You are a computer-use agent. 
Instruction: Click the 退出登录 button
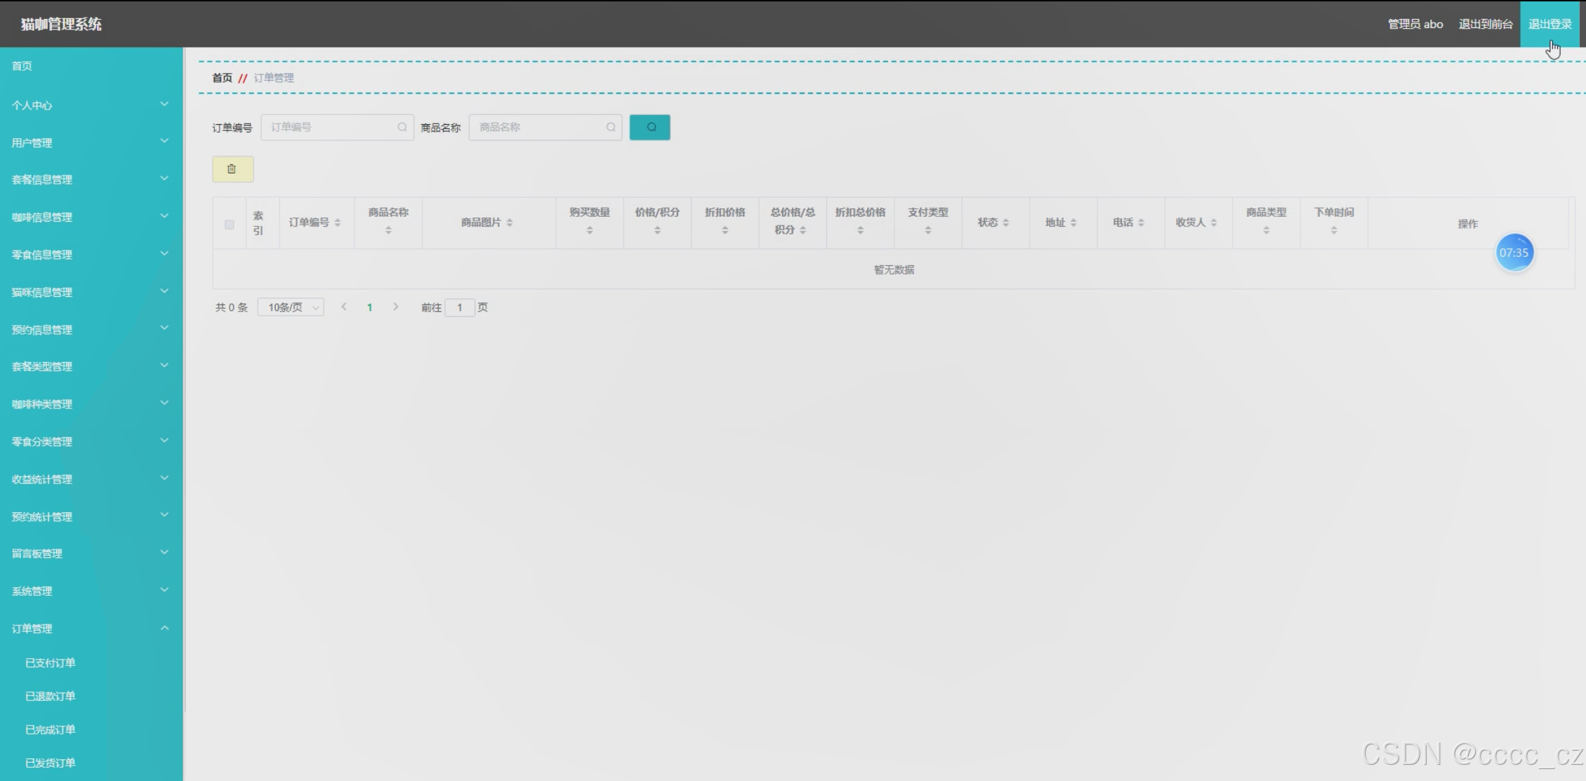click(1549, 24)
